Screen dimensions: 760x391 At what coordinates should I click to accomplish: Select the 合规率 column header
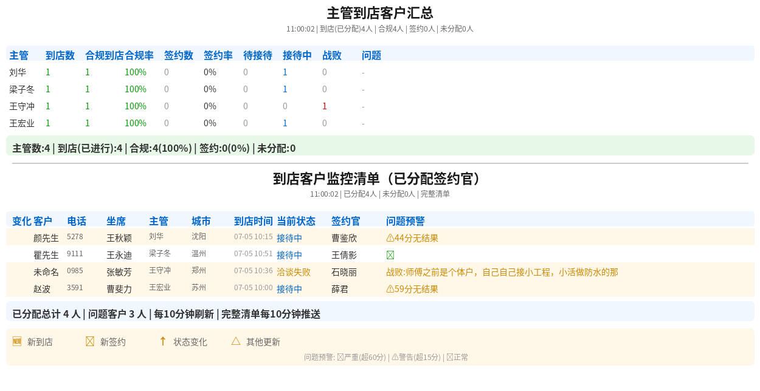point(139,55)
